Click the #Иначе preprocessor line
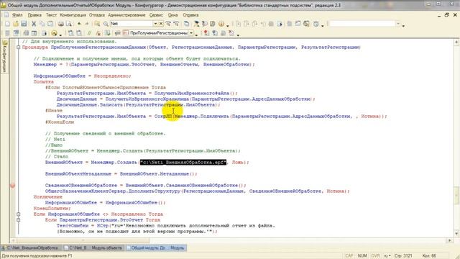This screenshot has height=259, width=460. [54, 110]
